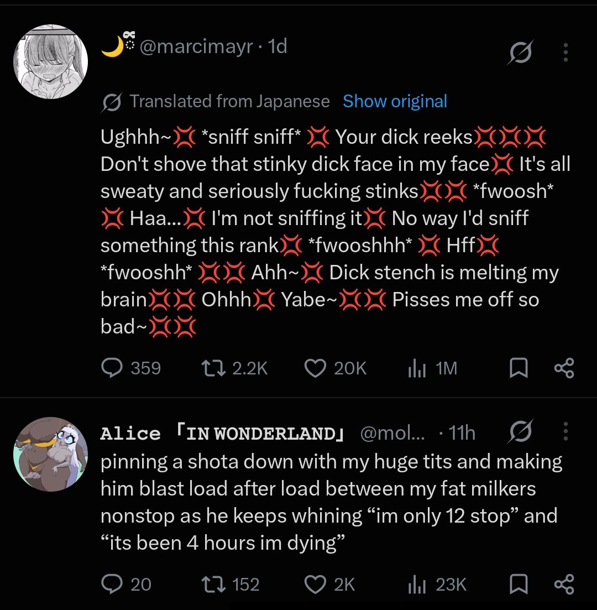
Task: Like the post with 20K likes
Action: click(335, 368)
